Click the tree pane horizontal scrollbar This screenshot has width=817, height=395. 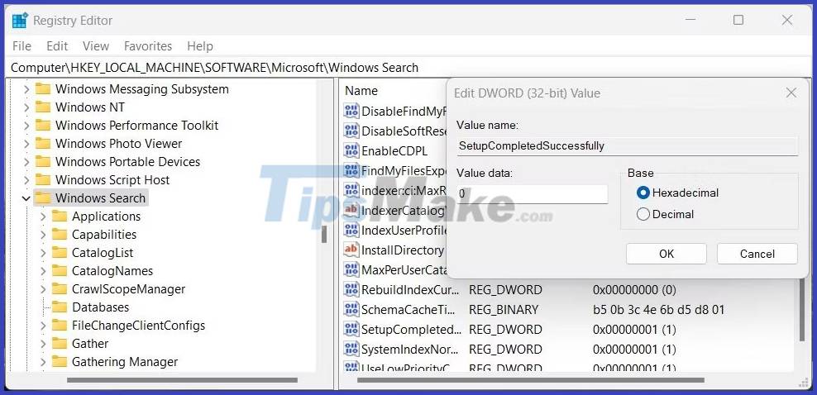pyautogui.click(x=183, y=380)
